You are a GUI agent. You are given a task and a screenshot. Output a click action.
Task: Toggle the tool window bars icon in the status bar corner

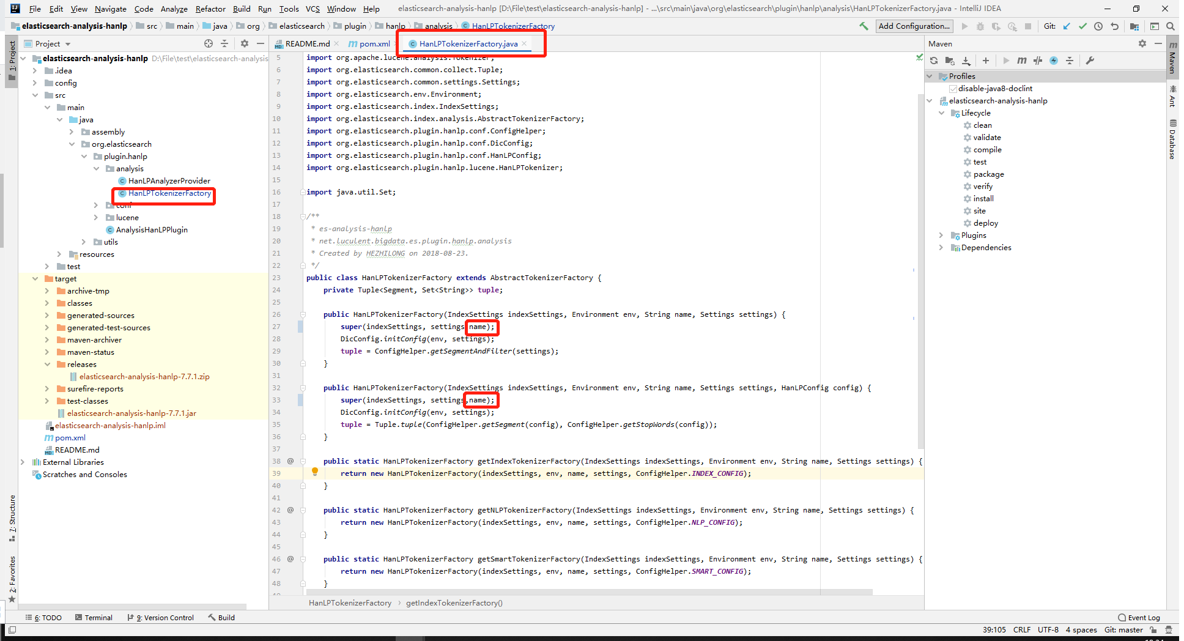[12, 630]
